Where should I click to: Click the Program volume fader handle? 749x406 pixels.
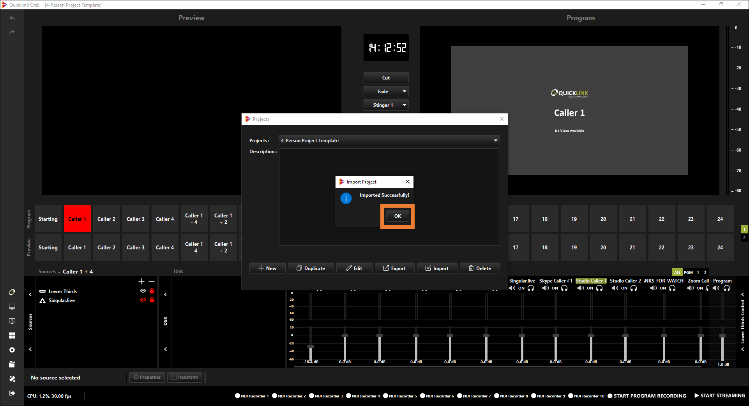(722, 336)
